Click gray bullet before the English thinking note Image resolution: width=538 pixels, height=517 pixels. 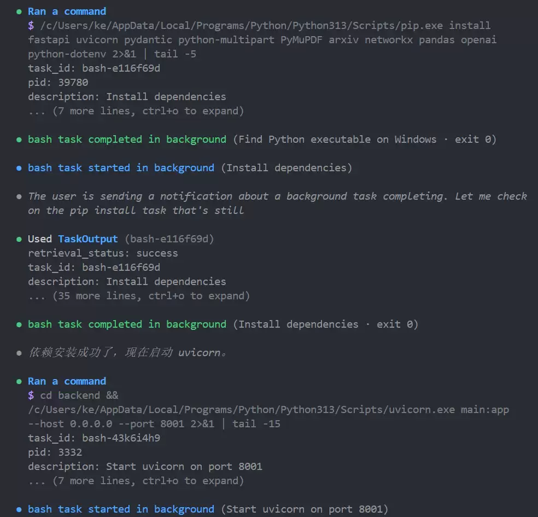(19, 197)
